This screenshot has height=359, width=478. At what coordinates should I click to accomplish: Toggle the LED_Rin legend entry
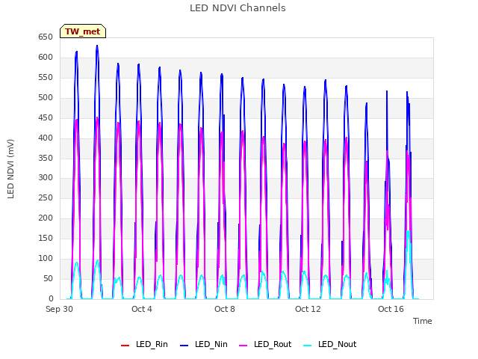[144, 344]
